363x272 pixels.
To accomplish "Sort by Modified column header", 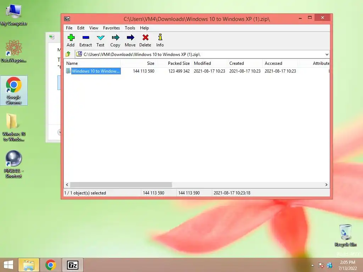I will click(210, 63).
